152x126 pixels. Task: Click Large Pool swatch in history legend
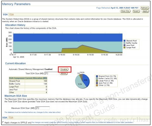124,48
